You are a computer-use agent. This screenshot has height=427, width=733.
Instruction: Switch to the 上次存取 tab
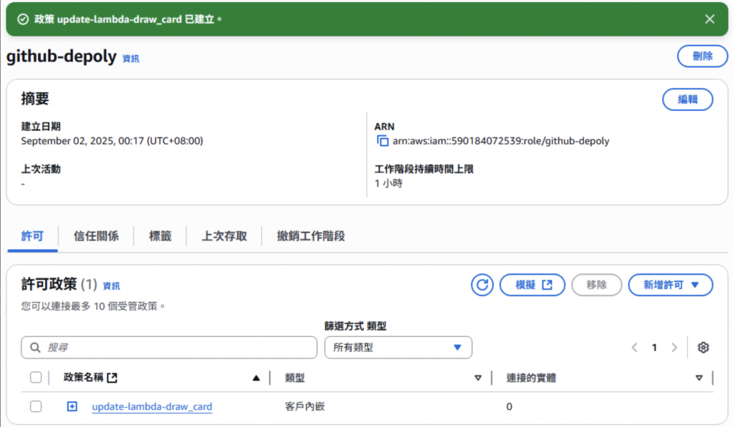pos(224,237)
